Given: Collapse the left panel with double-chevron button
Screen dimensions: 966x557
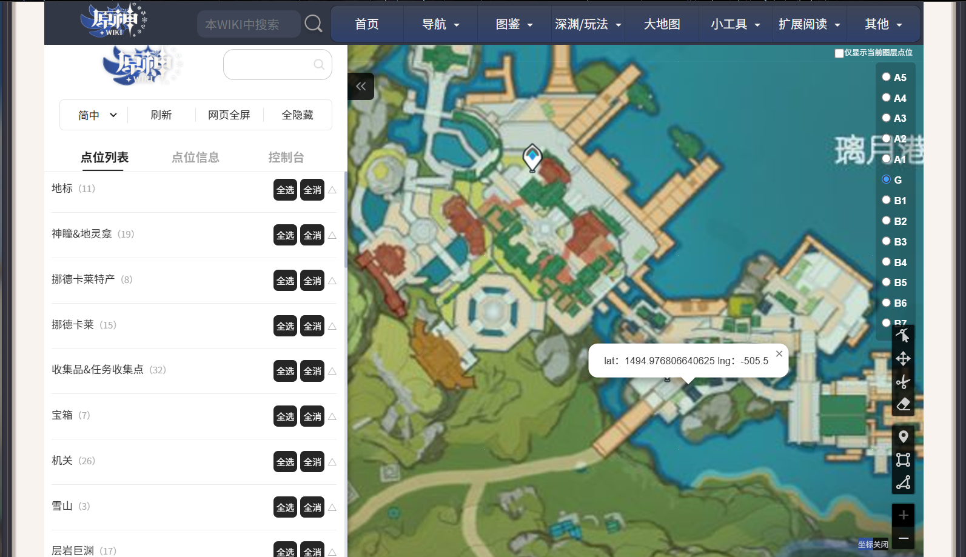Looking at the screenshot, I should pyautogui.click(x=361, y=86).
